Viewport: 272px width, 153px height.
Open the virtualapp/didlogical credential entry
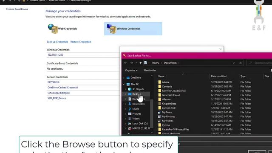click(59, 93)
